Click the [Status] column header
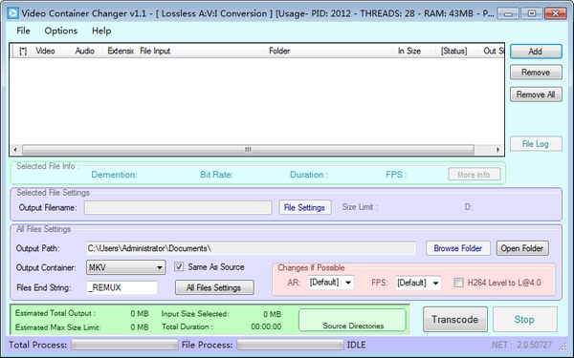 click(457, 51)
